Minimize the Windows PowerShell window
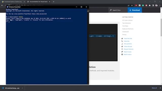This screenshot has width=162, height=91. 76,7
